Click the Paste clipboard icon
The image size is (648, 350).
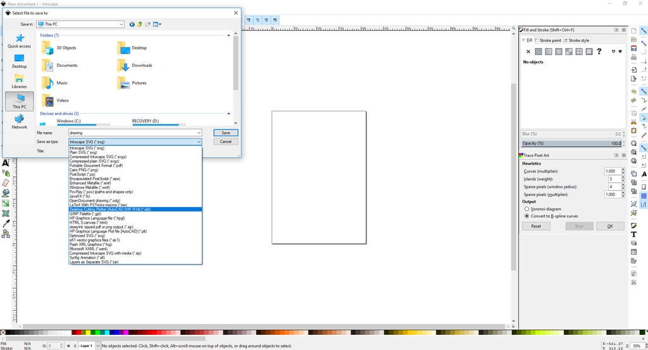tap(633, 130)
